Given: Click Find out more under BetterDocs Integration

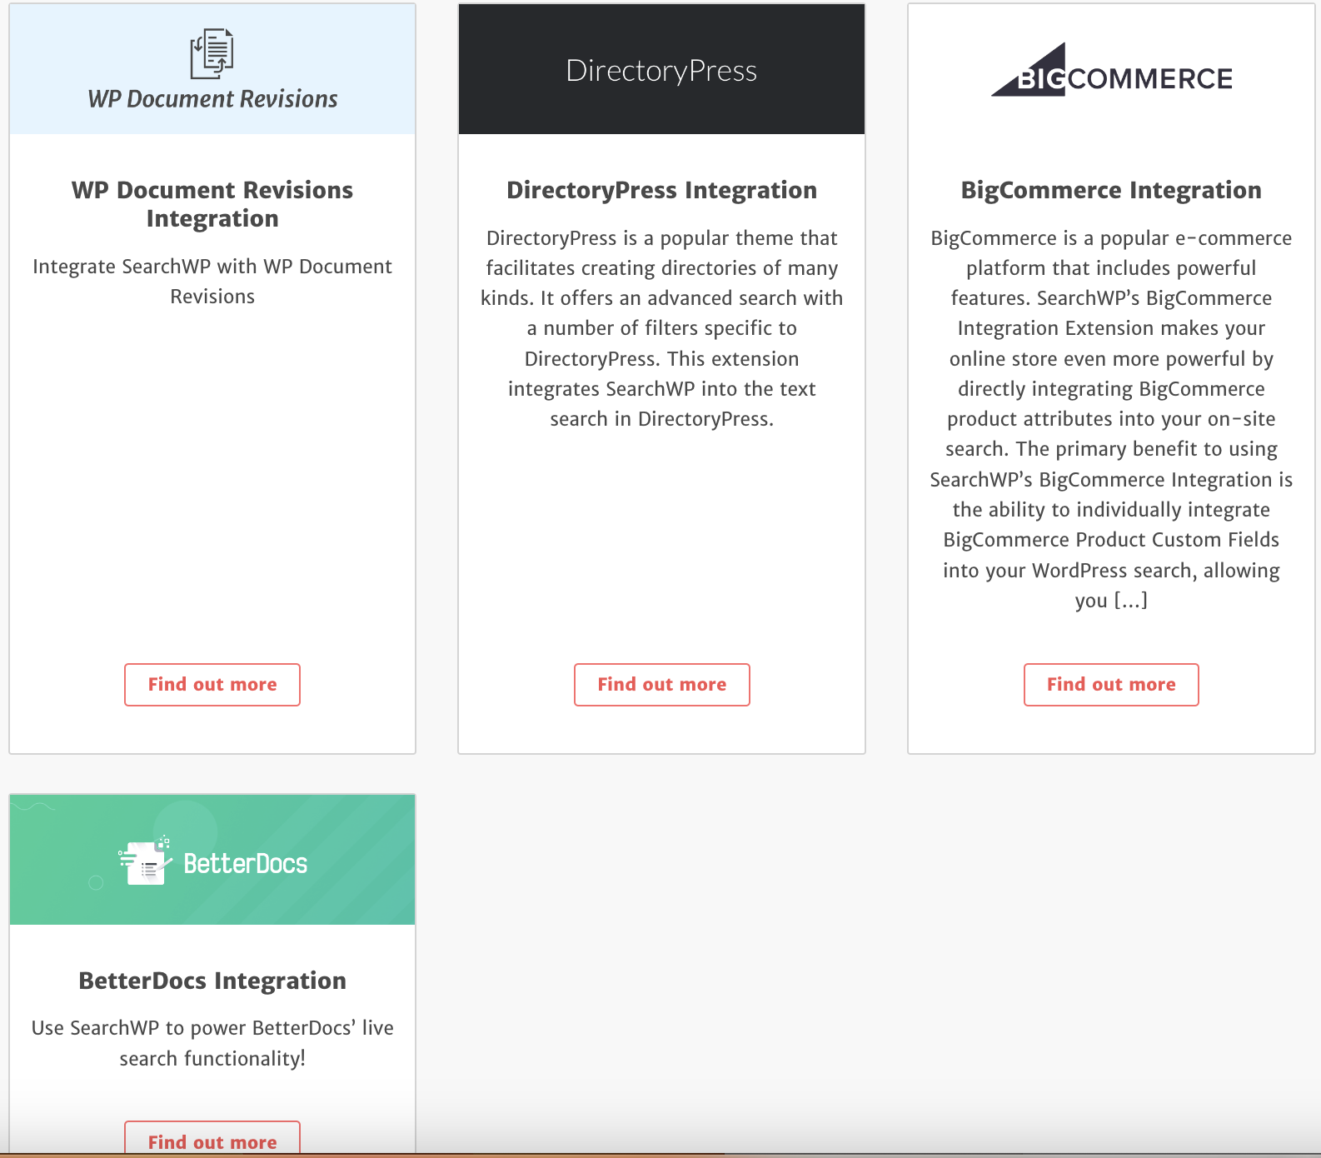Looking at the screenshot, I should click(x=212, y=1140).
